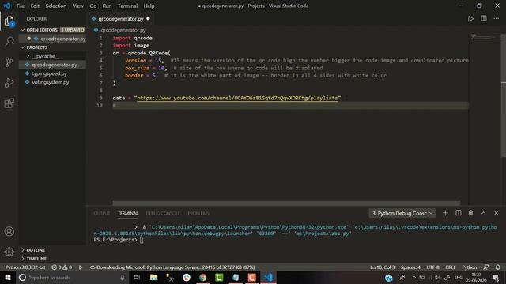Change line endings via CRLF
The width and height of the screenshot is (506, 284).
(x=451, y=267)
